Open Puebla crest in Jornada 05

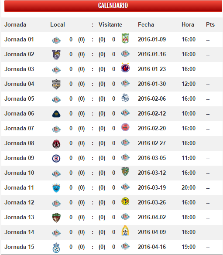click(125, 98)
